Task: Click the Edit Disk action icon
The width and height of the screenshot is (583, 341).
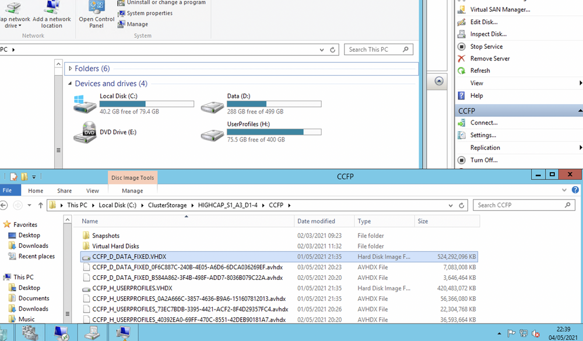Action: tap(461, 22)
